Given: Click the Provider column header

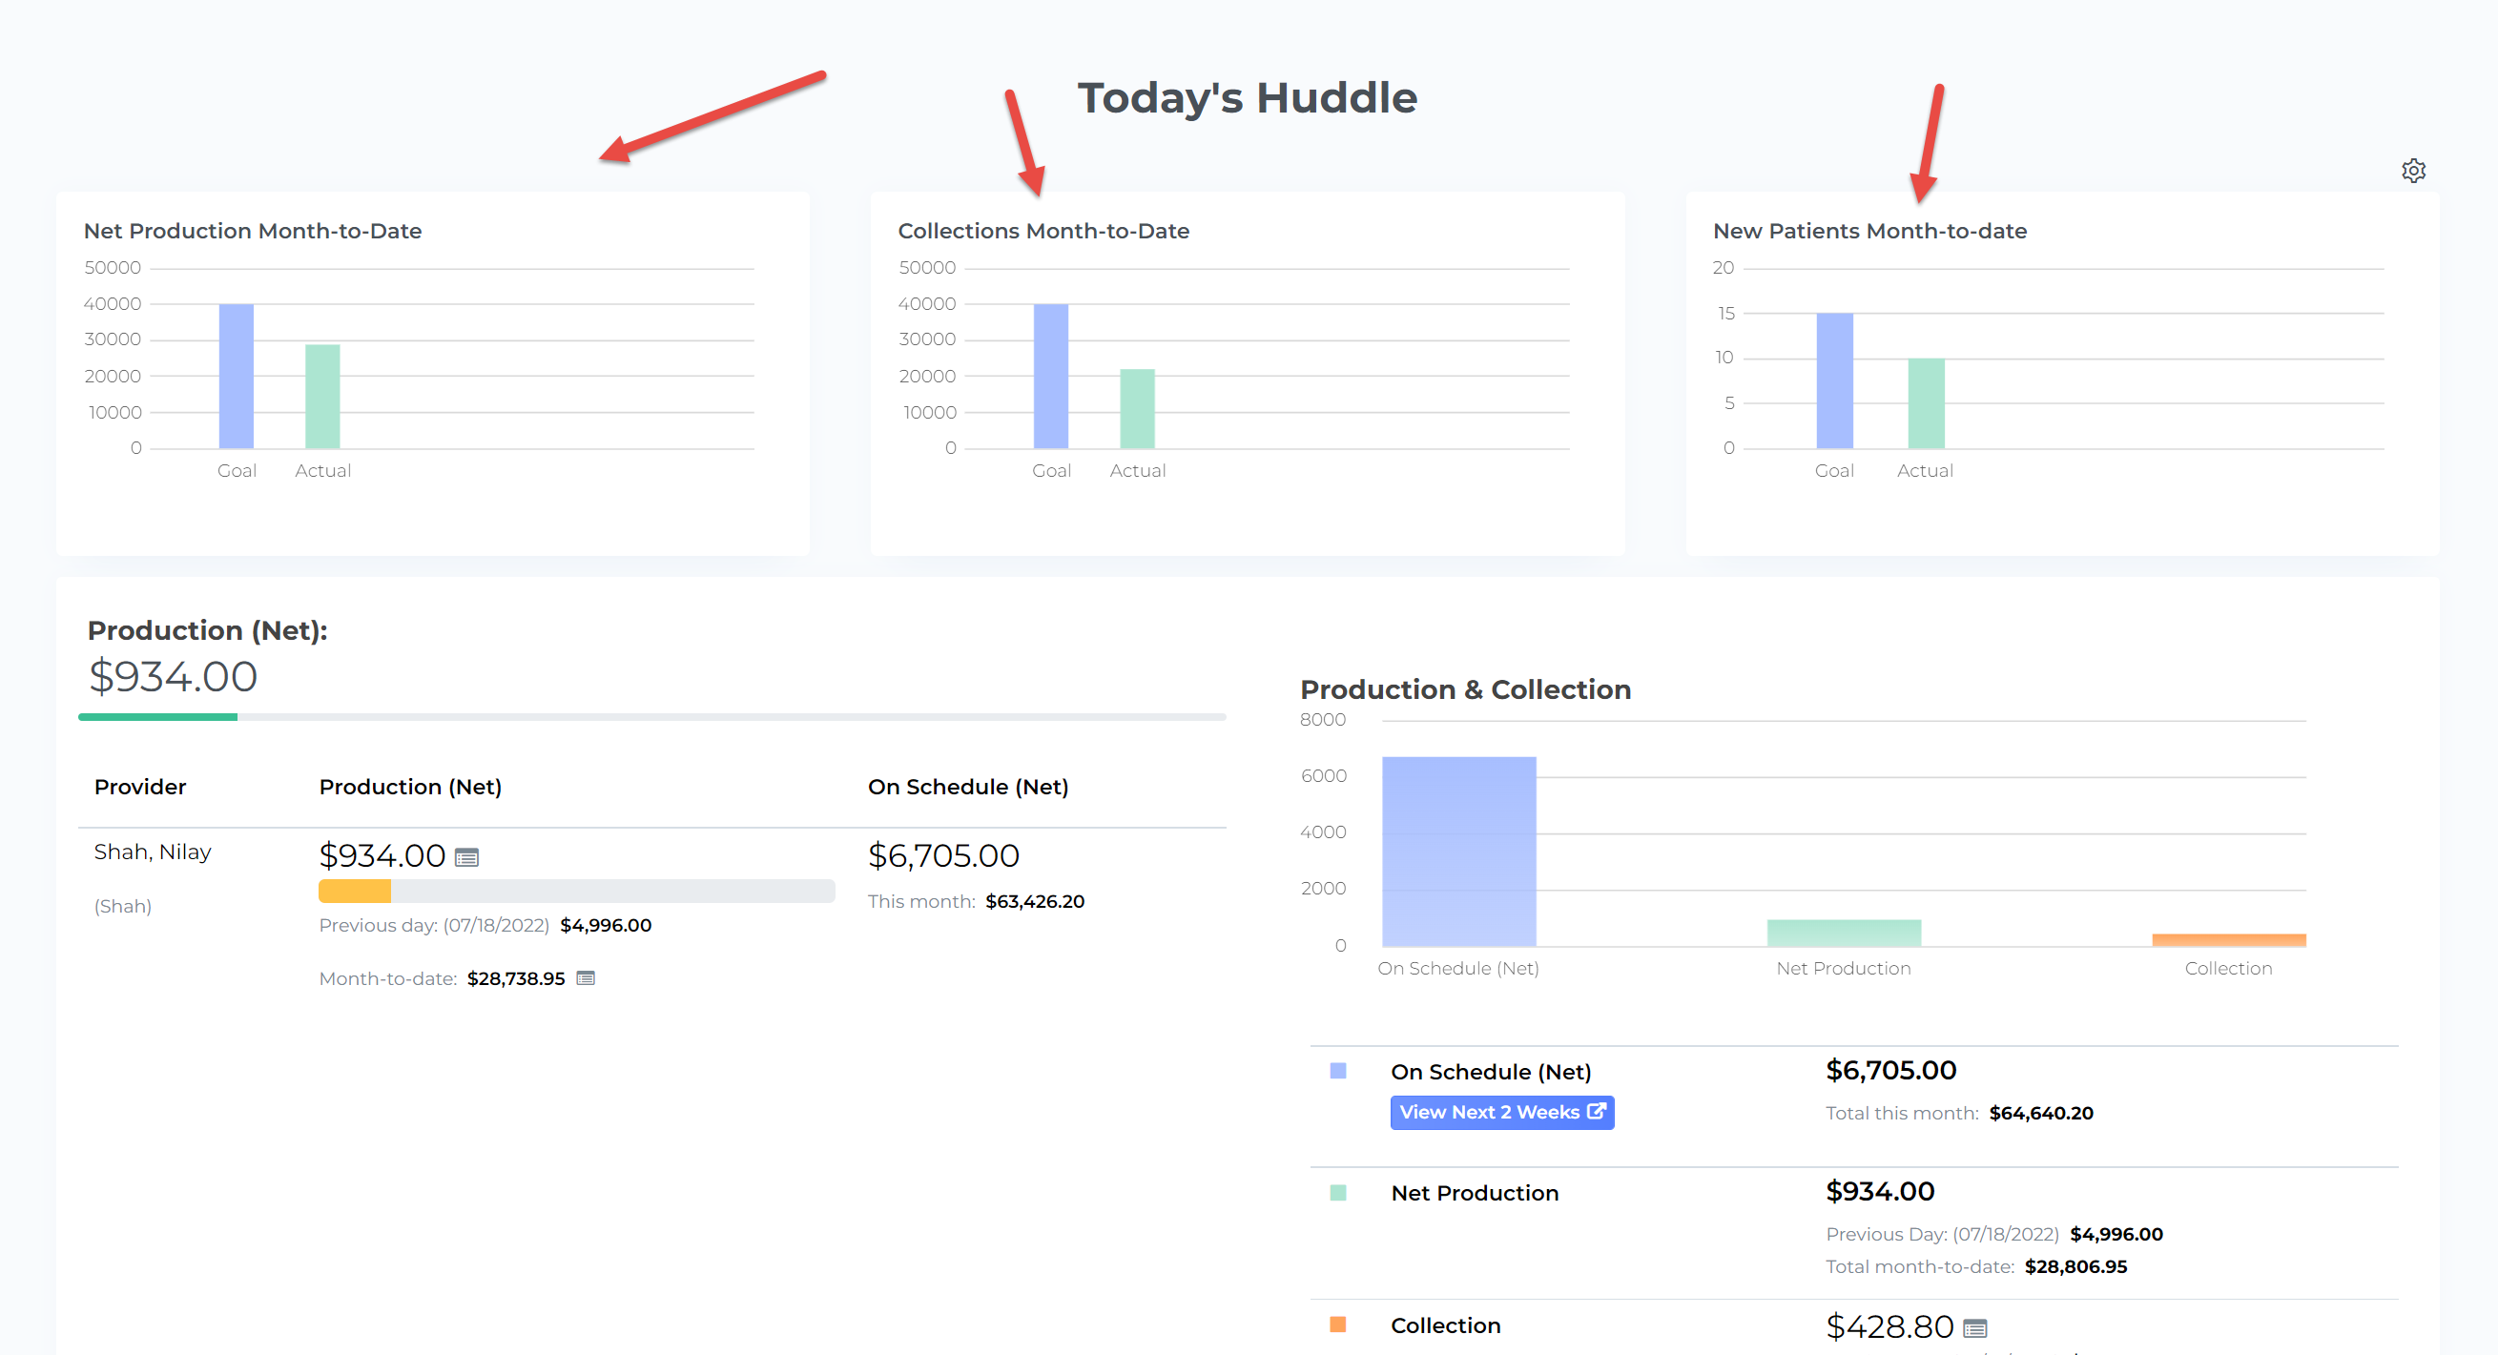Looking at the screenshot, I should coord(139,787).
